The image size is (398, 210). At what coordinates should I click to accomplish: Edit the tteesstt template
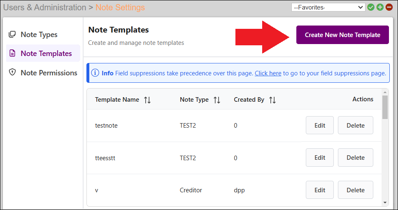(x=319, y=157)
